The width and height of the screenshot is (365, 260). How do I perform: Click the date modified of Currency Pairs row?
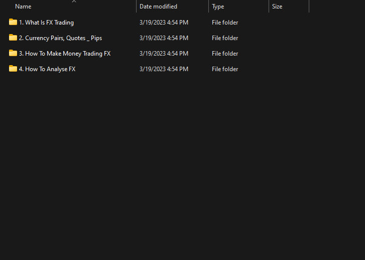[x=164, y=38]
